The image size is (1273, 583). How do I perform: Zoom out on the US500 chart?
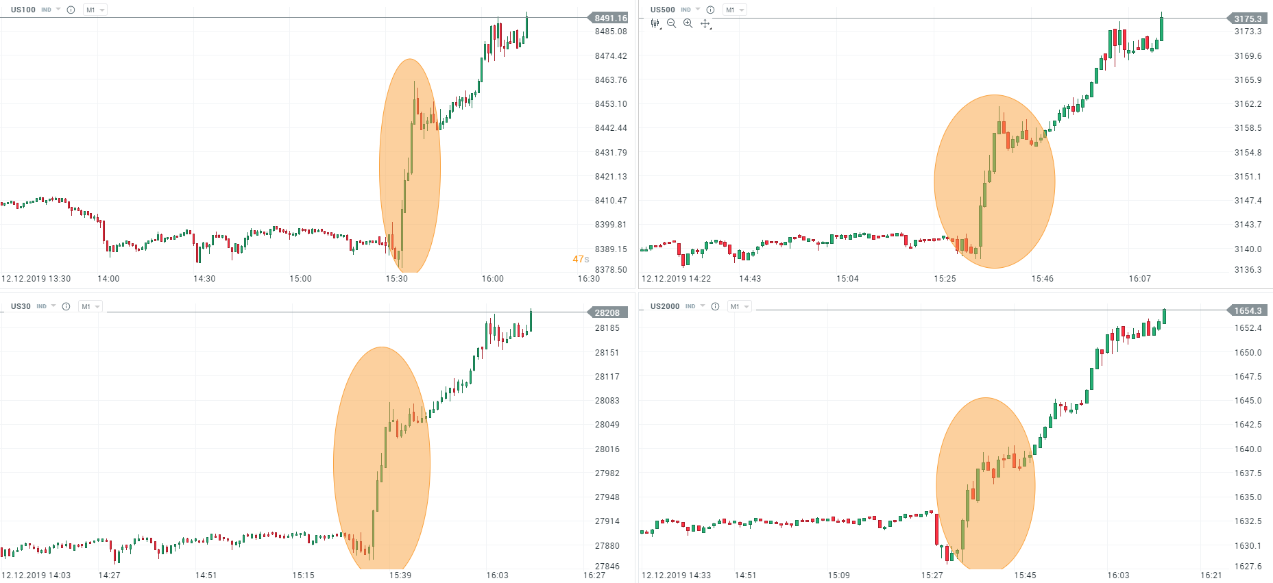(672, 23)
